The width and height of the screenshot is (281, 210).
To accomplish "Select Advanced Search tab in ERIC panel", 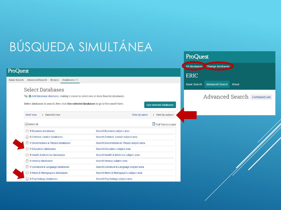I will coord(217,84).
